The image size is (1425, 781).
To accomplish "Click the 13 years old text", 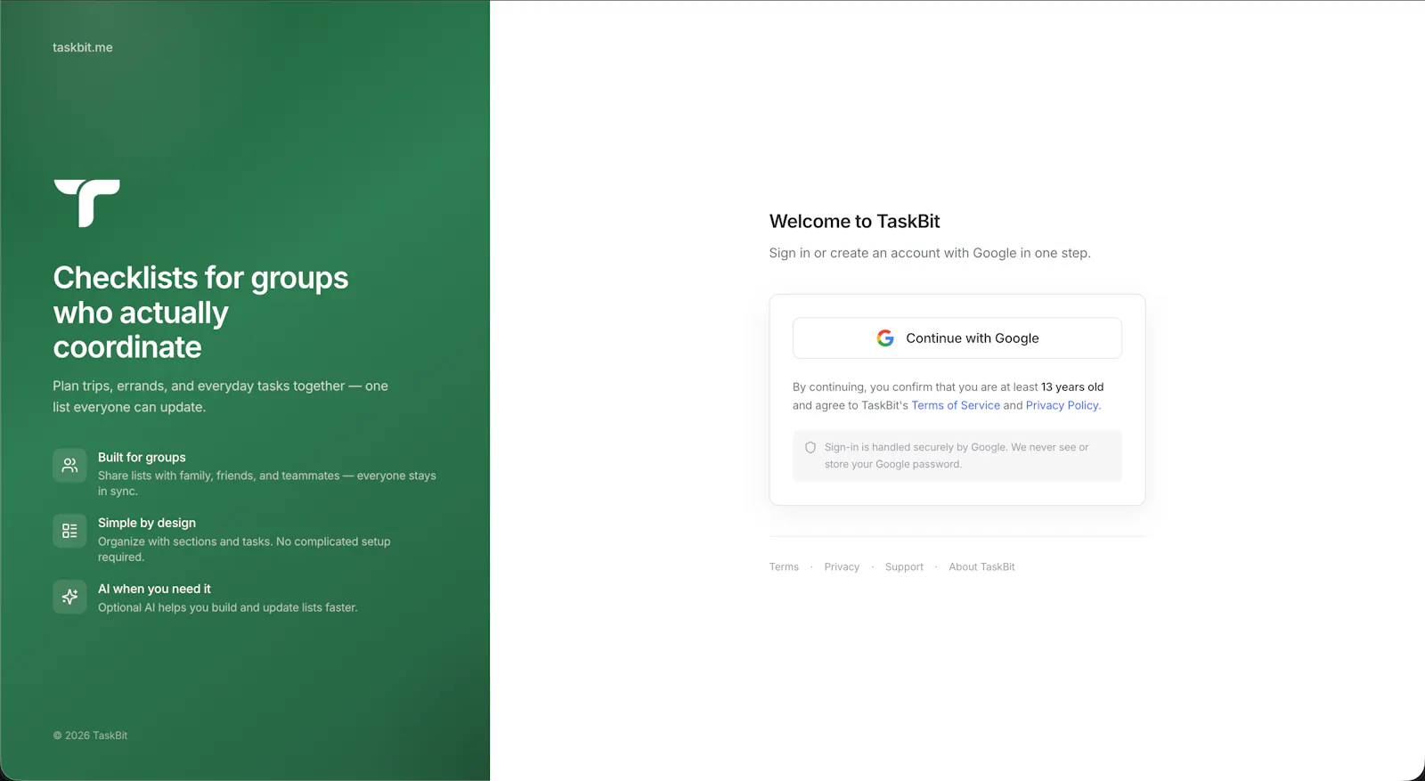I will (x=1072, y=387).
